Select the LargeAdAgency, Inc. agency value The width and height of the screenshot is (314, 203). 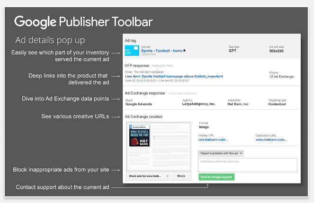pos(198,104)
